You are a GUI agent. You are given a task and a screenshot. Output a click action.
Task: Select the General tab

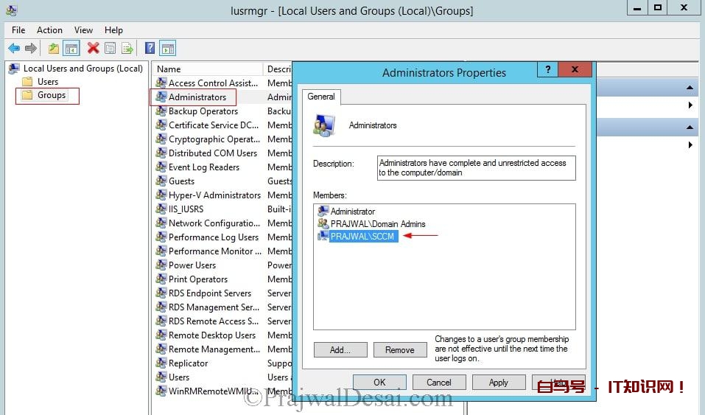(x=321, y=97)
